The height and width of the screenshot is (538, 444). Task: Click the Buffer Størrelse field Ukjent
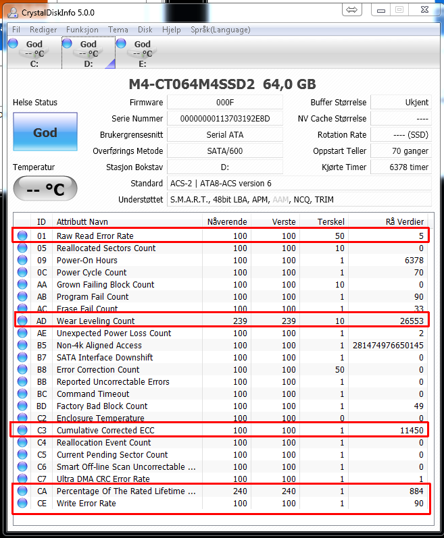401,102
